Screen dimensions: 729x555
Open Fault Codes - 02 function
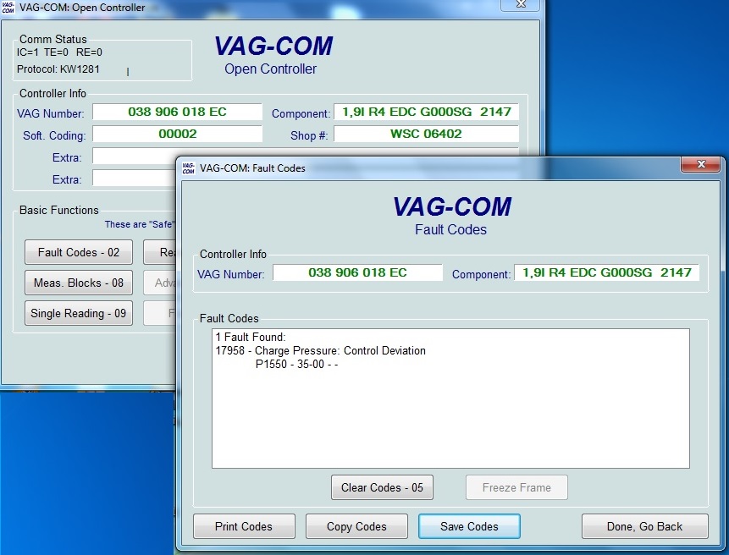click(x=79, y=252)
